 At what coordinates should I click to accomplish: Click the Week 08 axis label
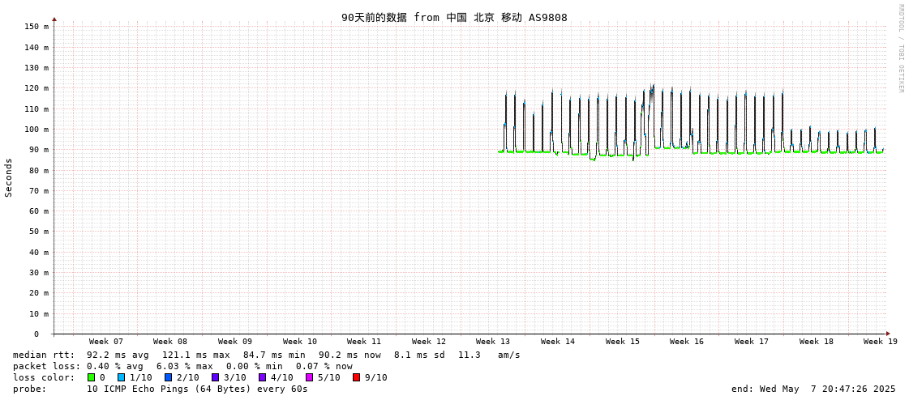pyautogui.click(x=170, y=342)
